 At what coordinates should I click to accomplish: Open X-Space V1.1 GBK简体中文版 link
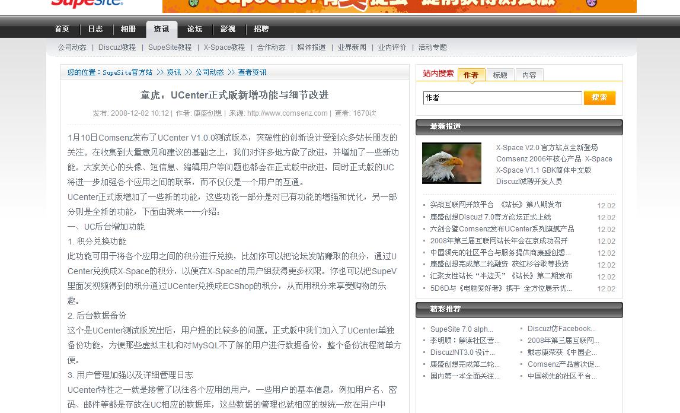pos(544,170)
